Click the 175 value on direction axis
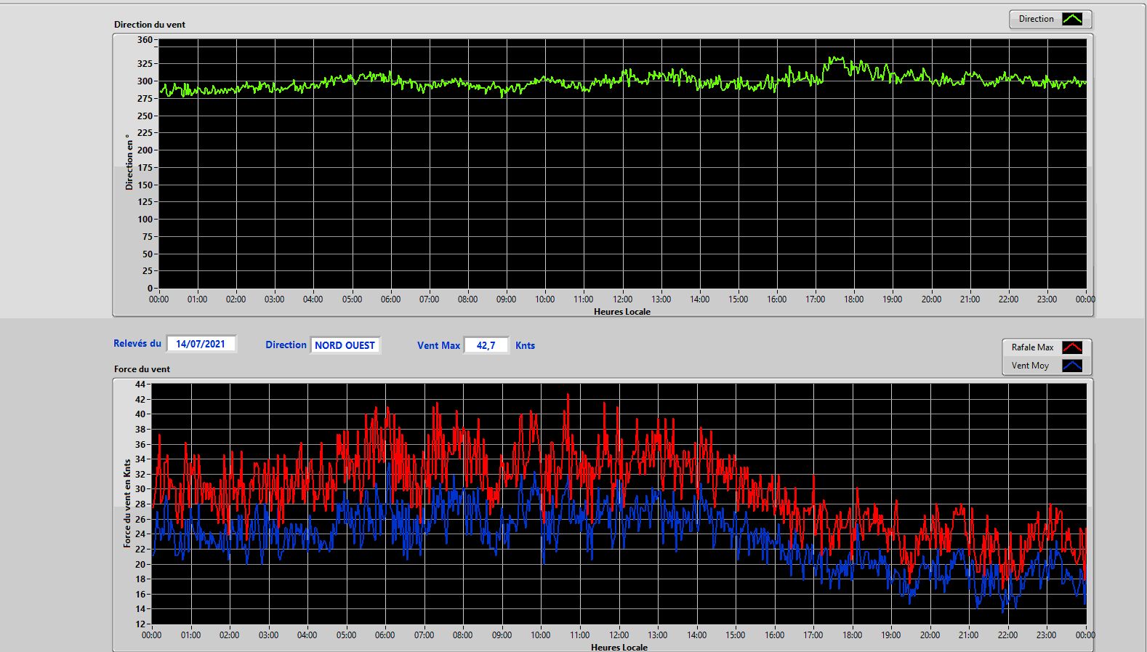The width and height of the screenshot is (1147, 652). tap(145, 167)
